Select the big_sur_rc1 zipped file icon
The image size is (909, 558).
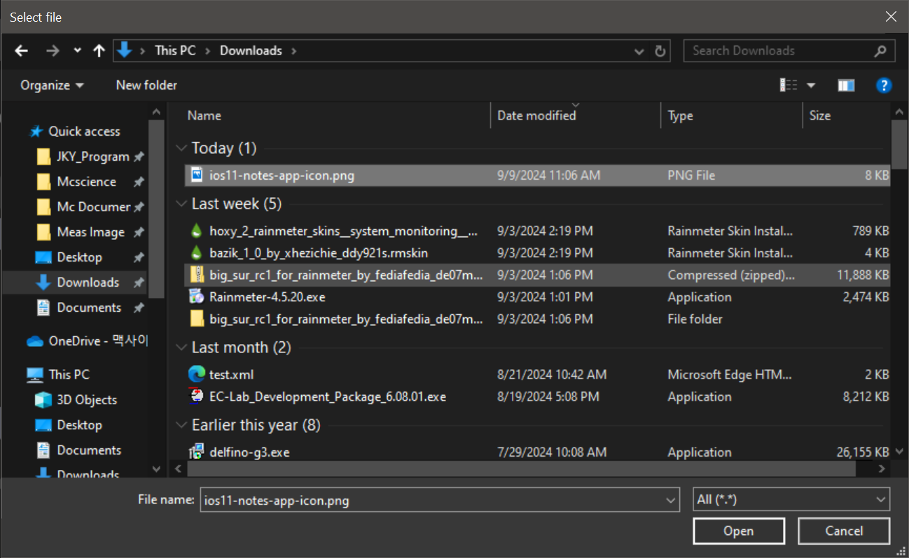click(x=197, y=275)
